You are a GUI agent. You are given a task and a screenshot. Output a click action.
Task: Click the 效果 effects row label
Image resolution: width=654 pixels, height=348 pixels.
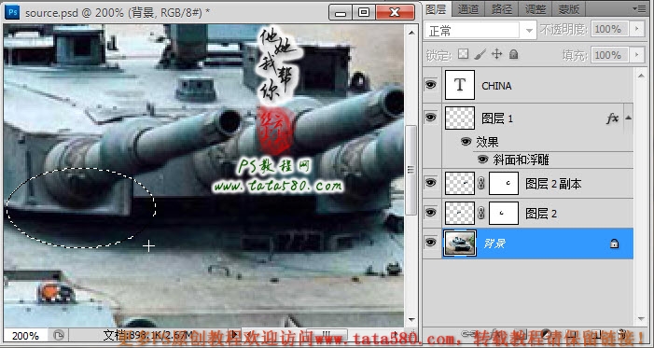[487, 142]
